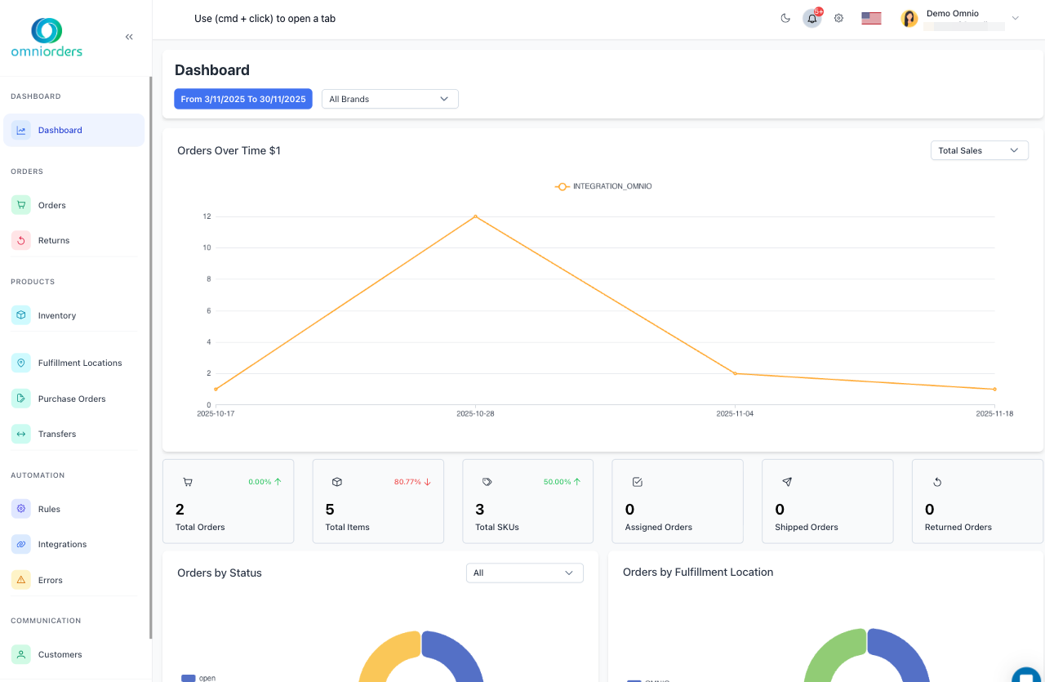Image resolution: width=1045 pixels, height=682 pixels.
Task: Open the Rules automation page
Action: pyautogui.click(x=50, y=509)
